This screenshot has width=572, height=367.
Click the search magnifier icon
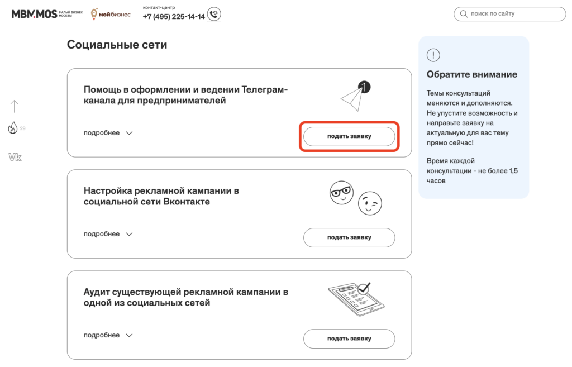pos(464,14)
